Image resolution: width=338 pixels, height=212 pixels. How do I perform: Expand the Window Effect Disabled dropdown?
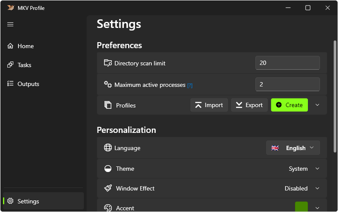(x=302, y=188)
